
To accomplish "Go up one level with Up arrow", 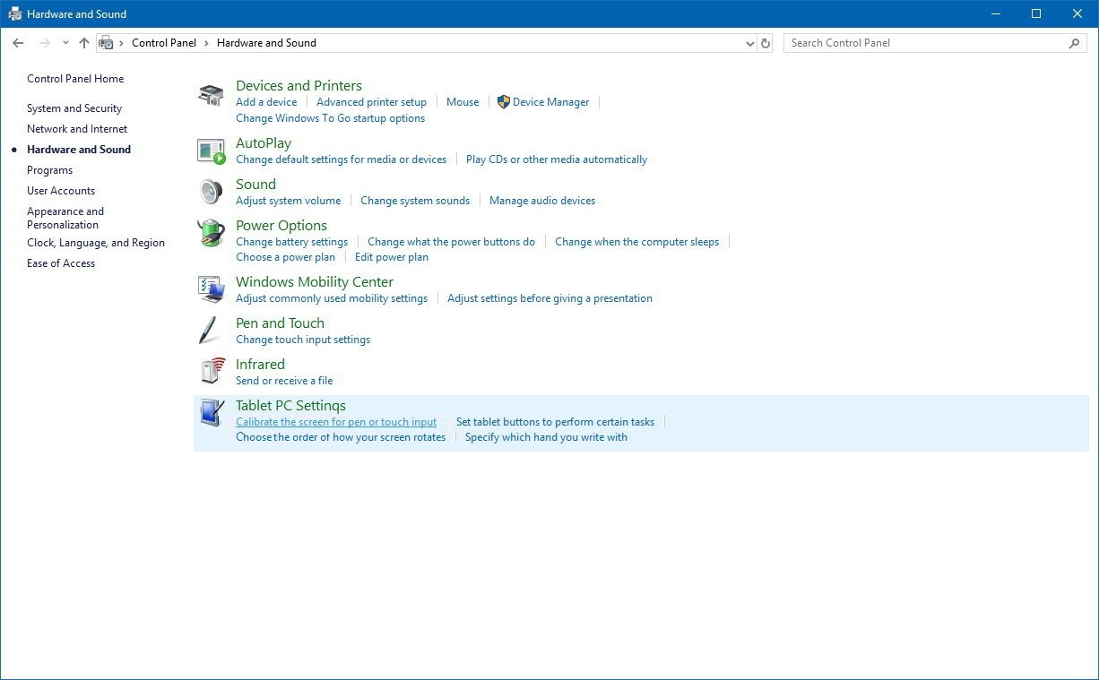I will click(84, 43).
